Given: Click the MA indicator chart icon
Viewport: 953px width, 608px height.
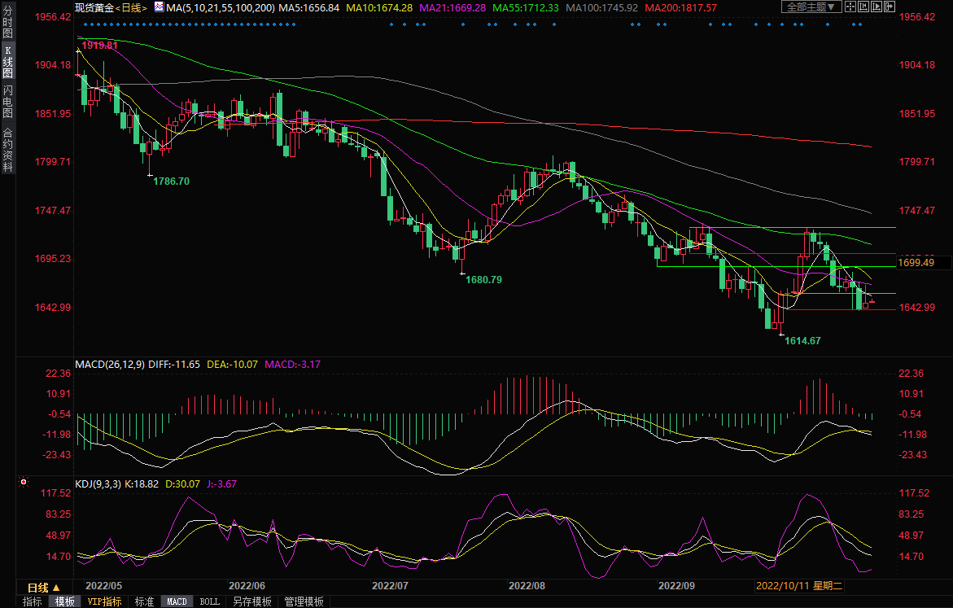Looking at the screenshot, I should (158, 7).
